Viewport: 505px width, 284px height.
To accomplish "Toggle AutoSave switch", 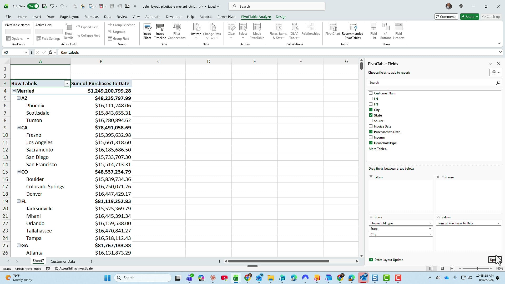I will point(33,6).
